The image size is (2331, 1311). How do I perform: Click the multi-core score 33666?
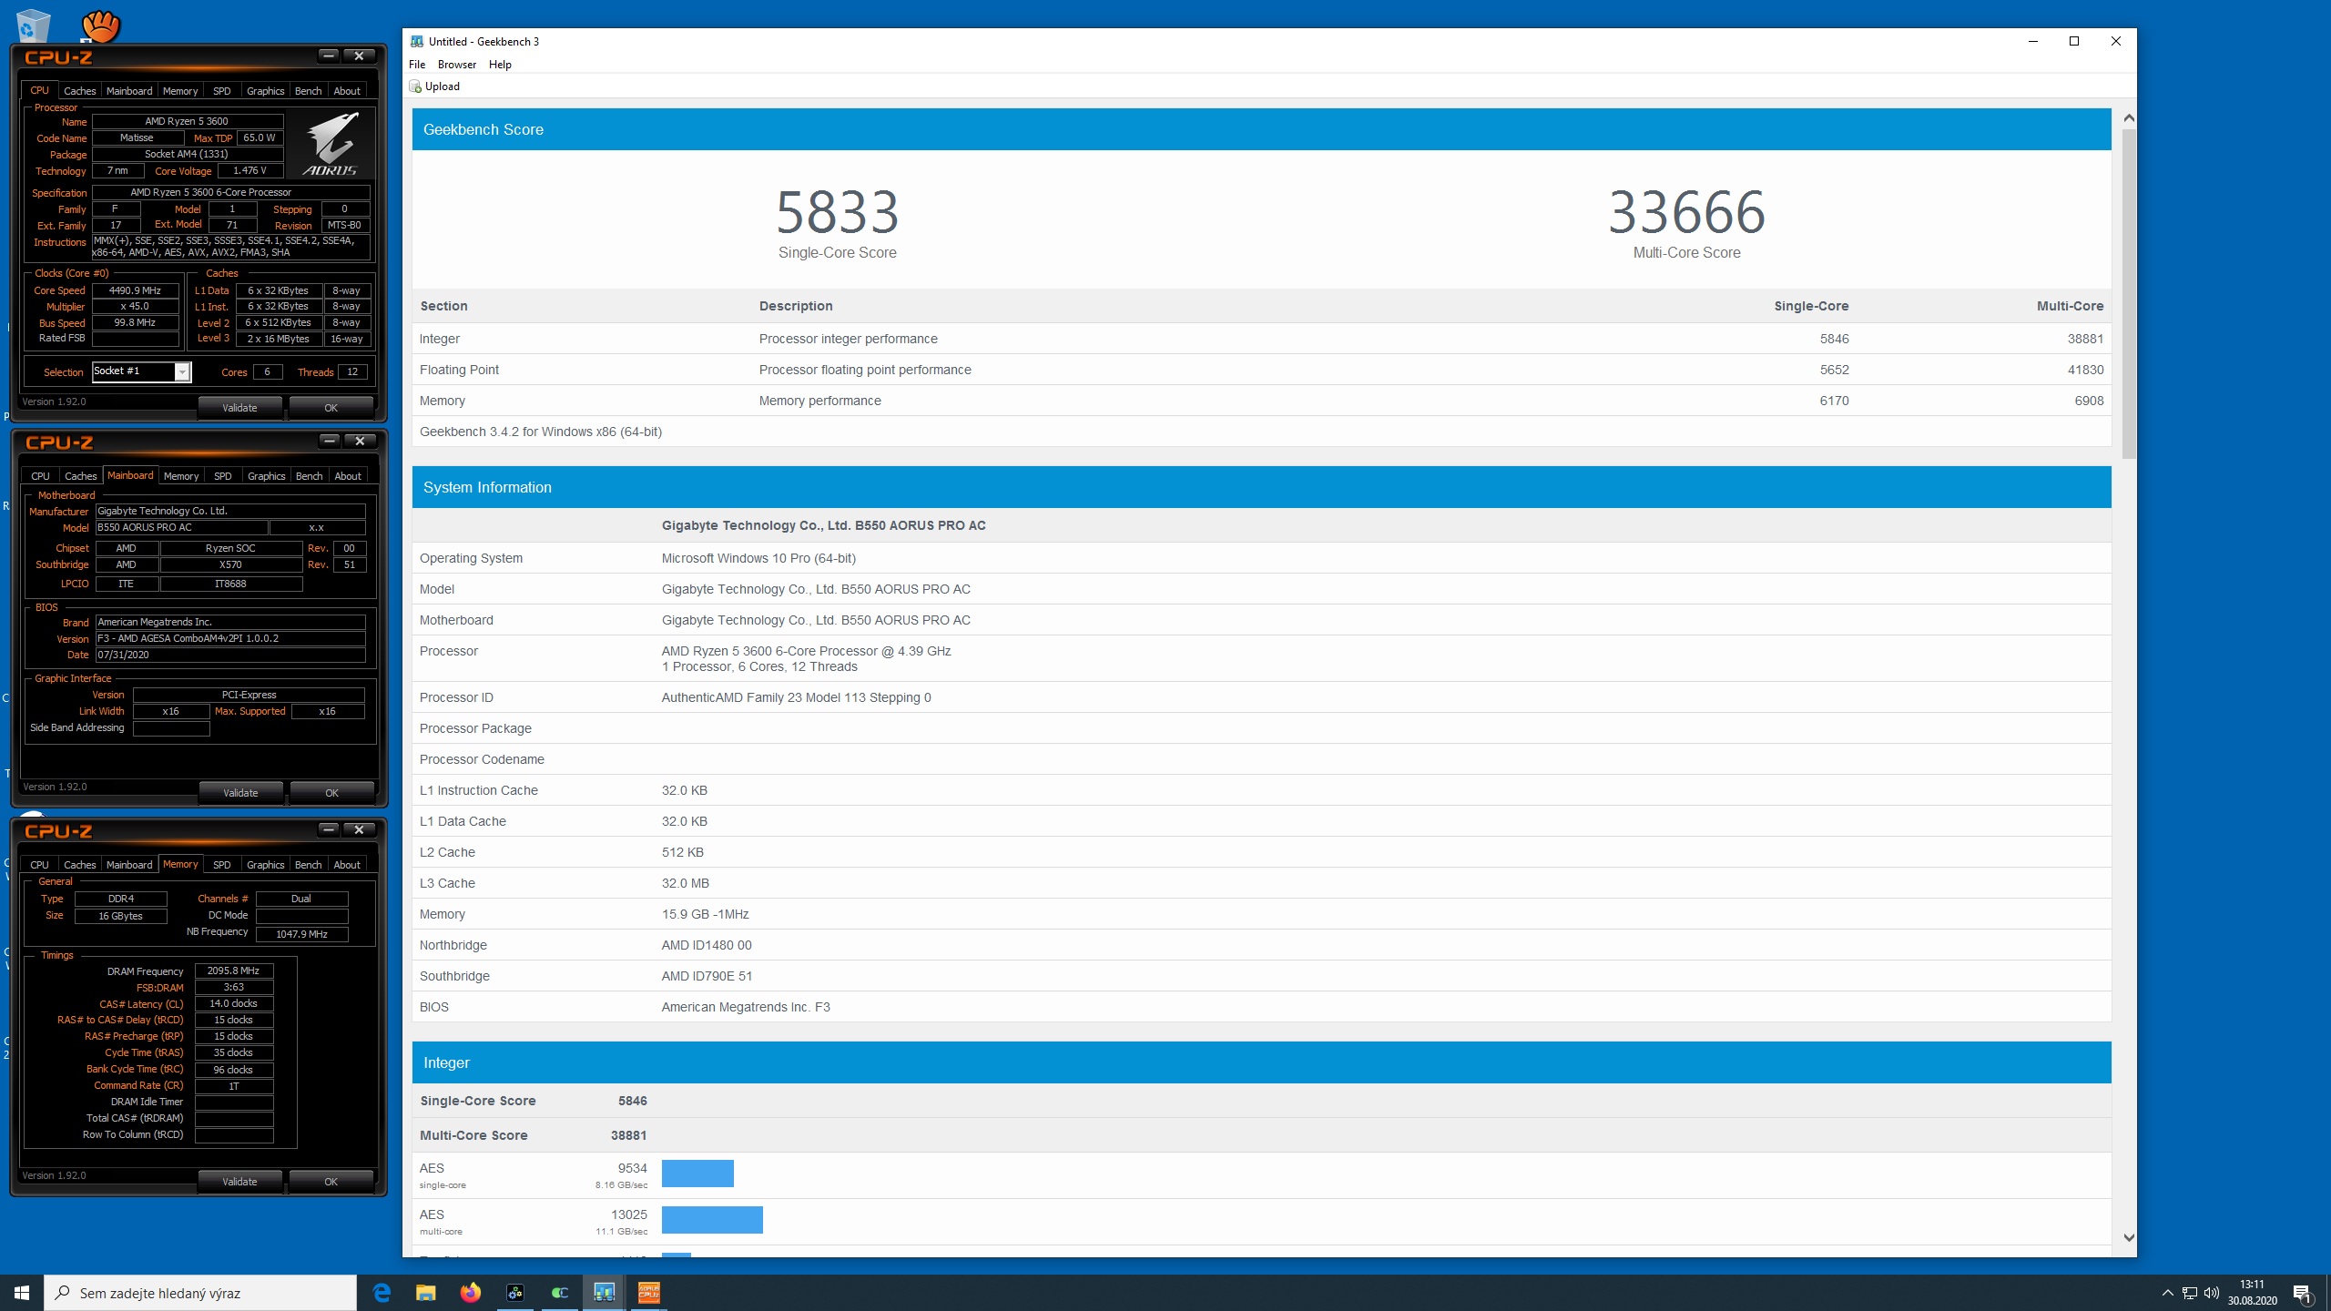click(x=1687, y=212)
